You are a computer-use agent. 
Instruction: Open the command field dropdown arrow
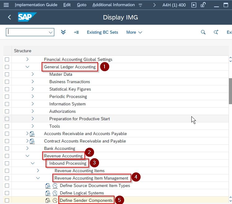[x=51, y=32]
